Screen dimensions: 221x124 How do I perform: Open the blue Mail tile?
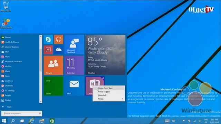pos(74,86)
